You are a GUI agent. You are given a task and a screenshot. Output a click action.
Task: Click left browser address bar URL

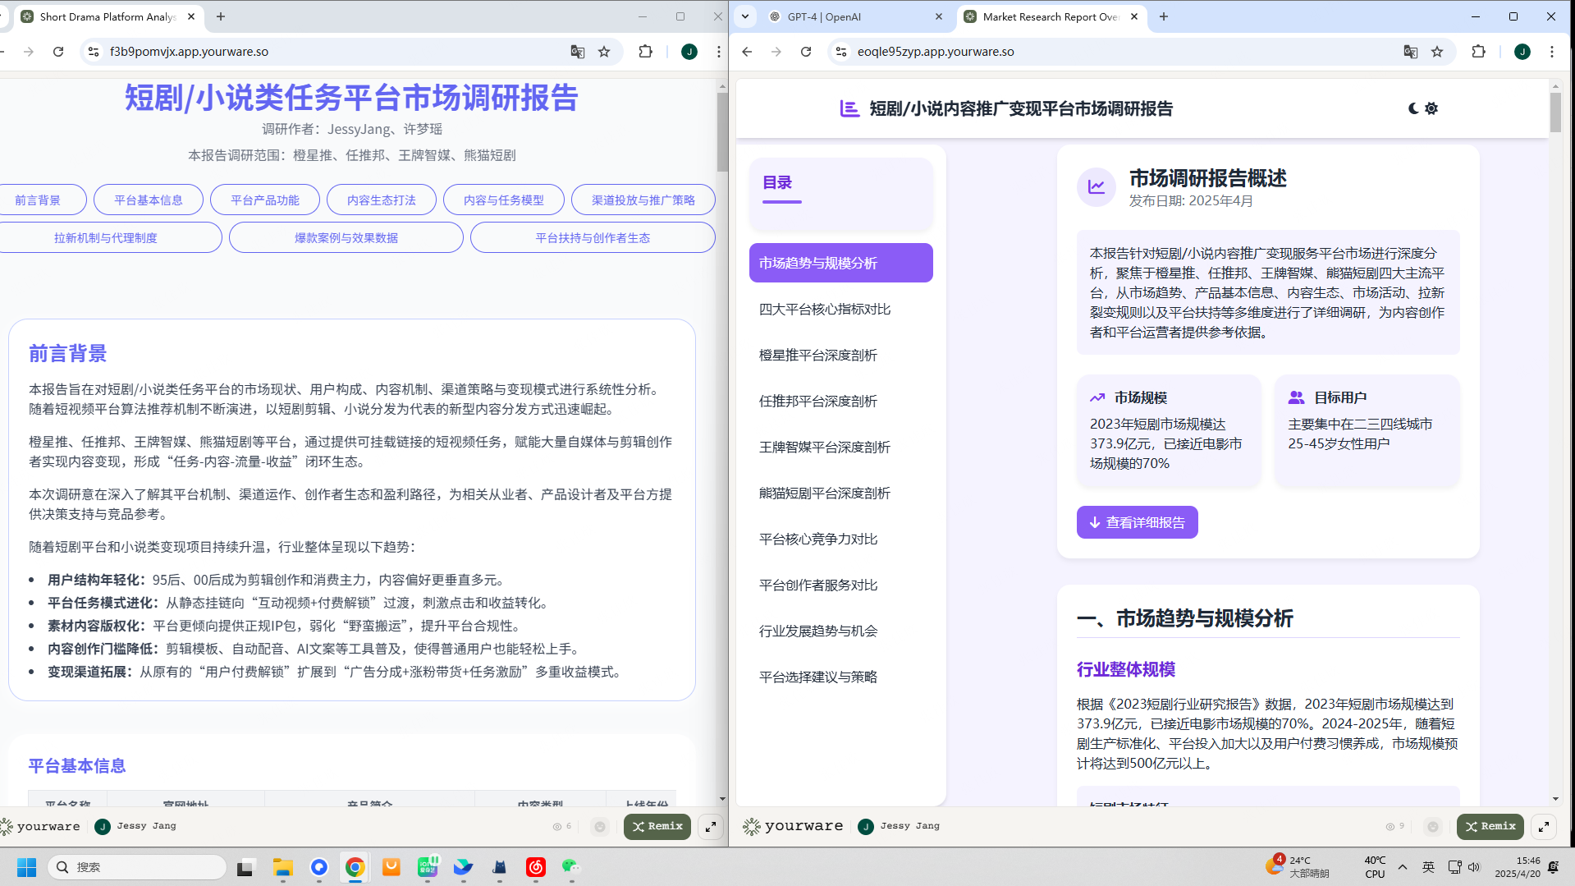coord(189,52)
